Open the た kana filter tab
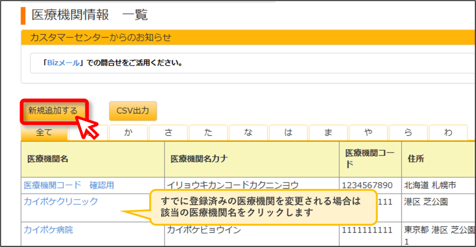 click(208, 132)
